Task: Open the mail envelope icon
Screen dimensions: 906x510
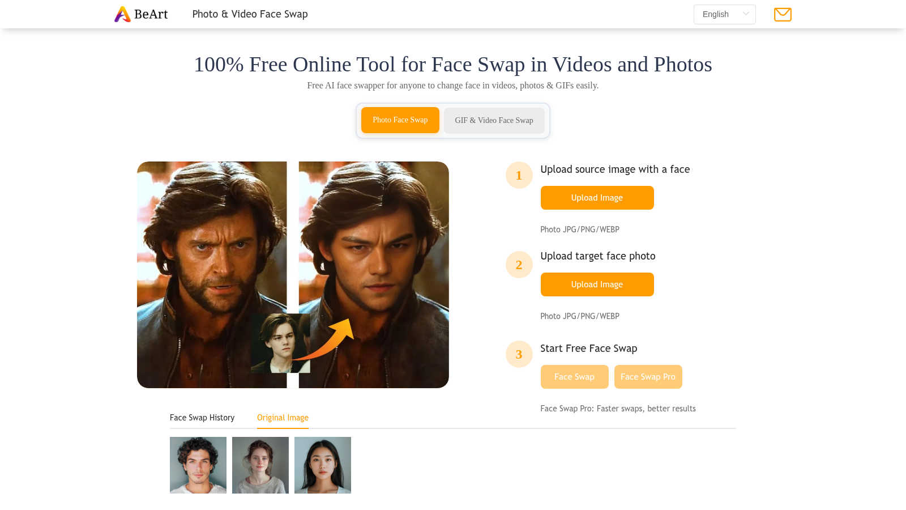Action: tap(783, 14)
